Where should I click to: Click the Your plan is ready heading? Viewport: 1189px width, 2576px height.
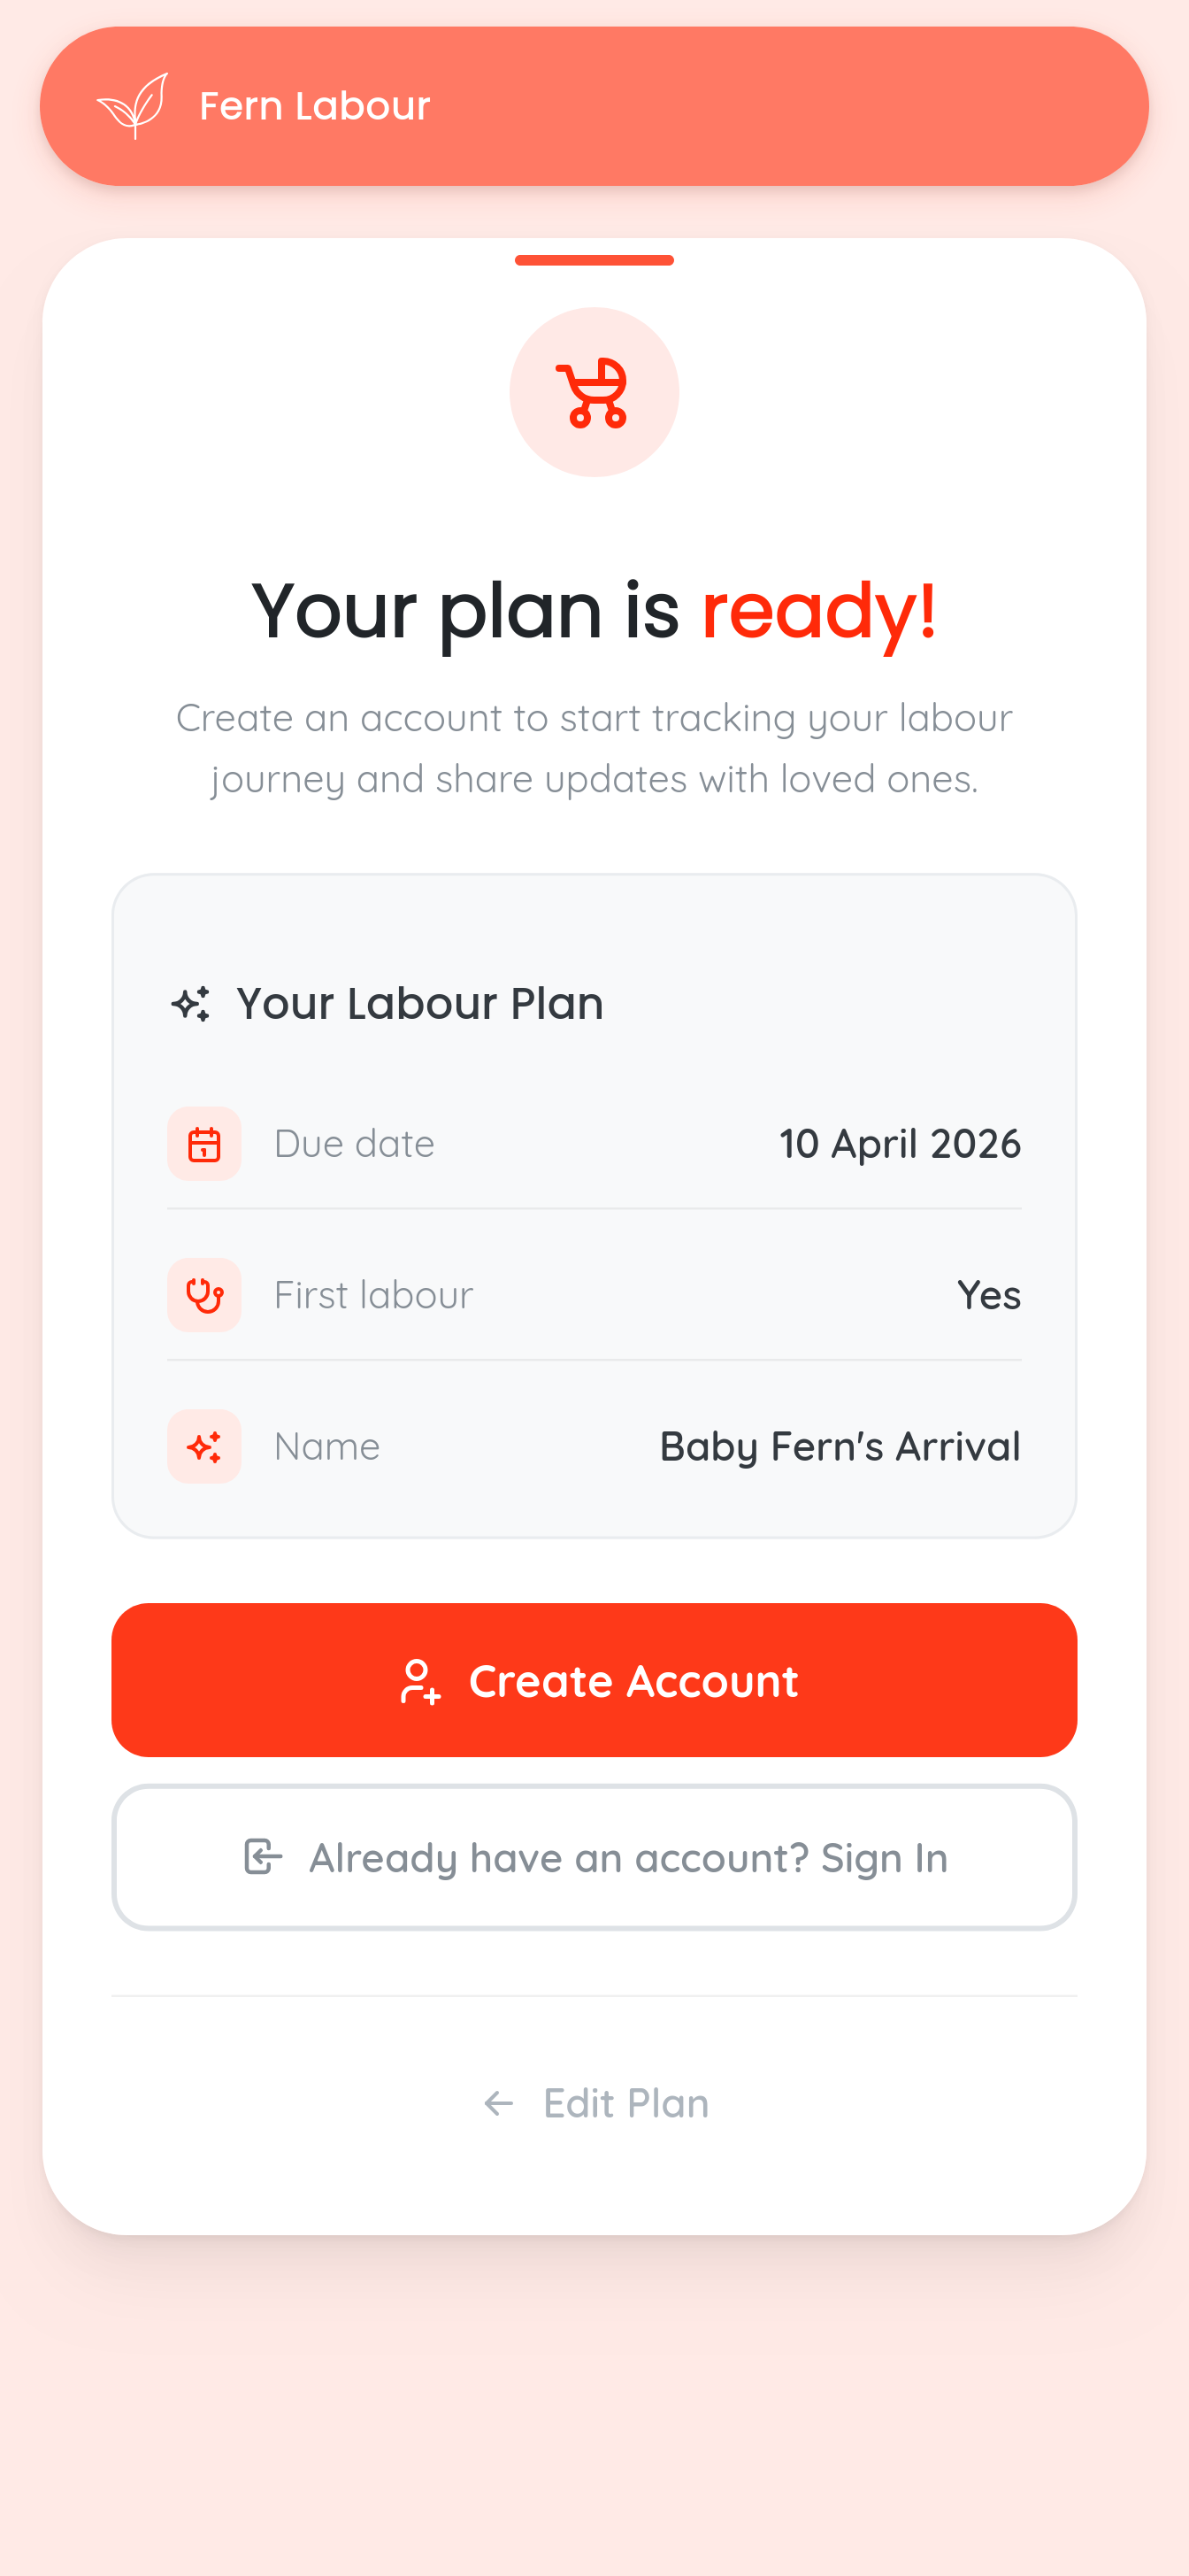pyautogui.click(x=594, y=610)
